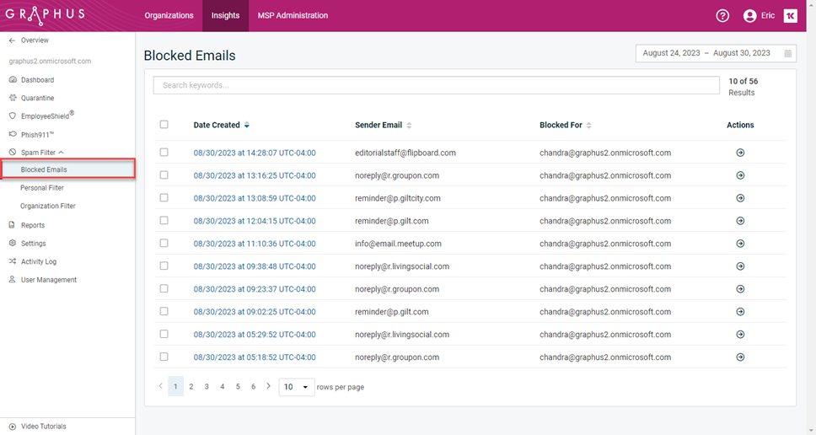The height and width of the screenshot is (435, 816).
Task: Open action arrow for the 12:04:15 gilt row
Action: [x=740, y=221]
